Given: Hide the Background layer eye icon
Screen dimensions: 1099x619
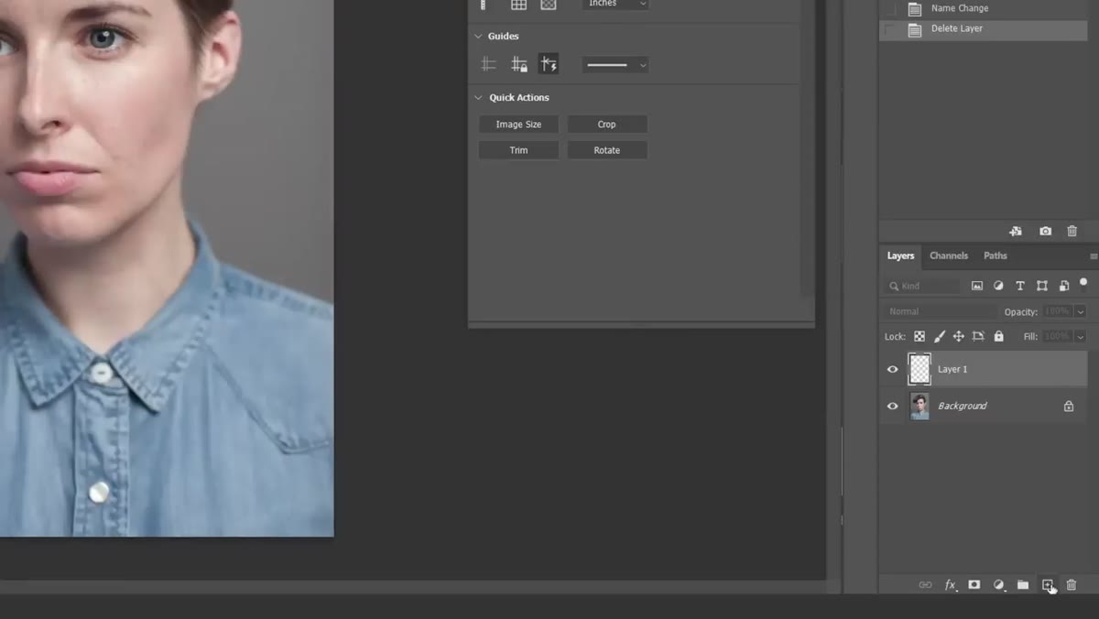Looking at the screenshot, I should click(x=893, y=407).
